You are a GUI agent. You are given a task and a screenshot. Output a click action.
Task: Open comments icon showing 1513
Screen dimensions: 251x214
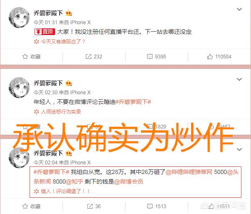click(x=150, y=206)
